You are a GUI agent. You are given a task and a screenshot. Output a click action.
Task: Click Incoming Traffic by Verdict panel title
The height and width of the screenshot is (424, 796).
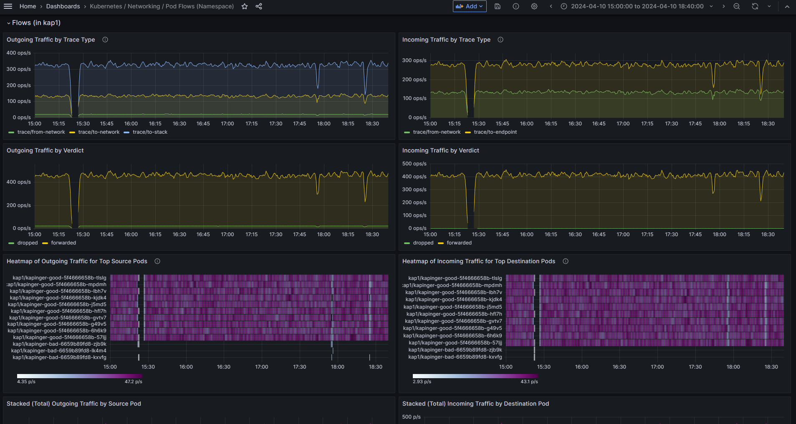pos(440,150)
